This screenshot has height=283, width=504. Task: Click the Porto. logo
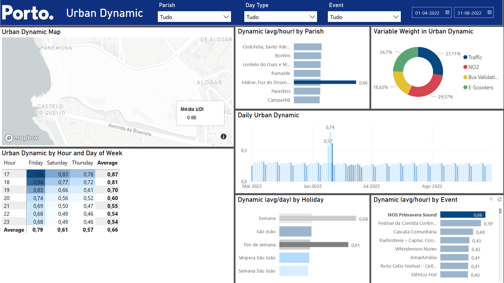(x=28, y=13)
